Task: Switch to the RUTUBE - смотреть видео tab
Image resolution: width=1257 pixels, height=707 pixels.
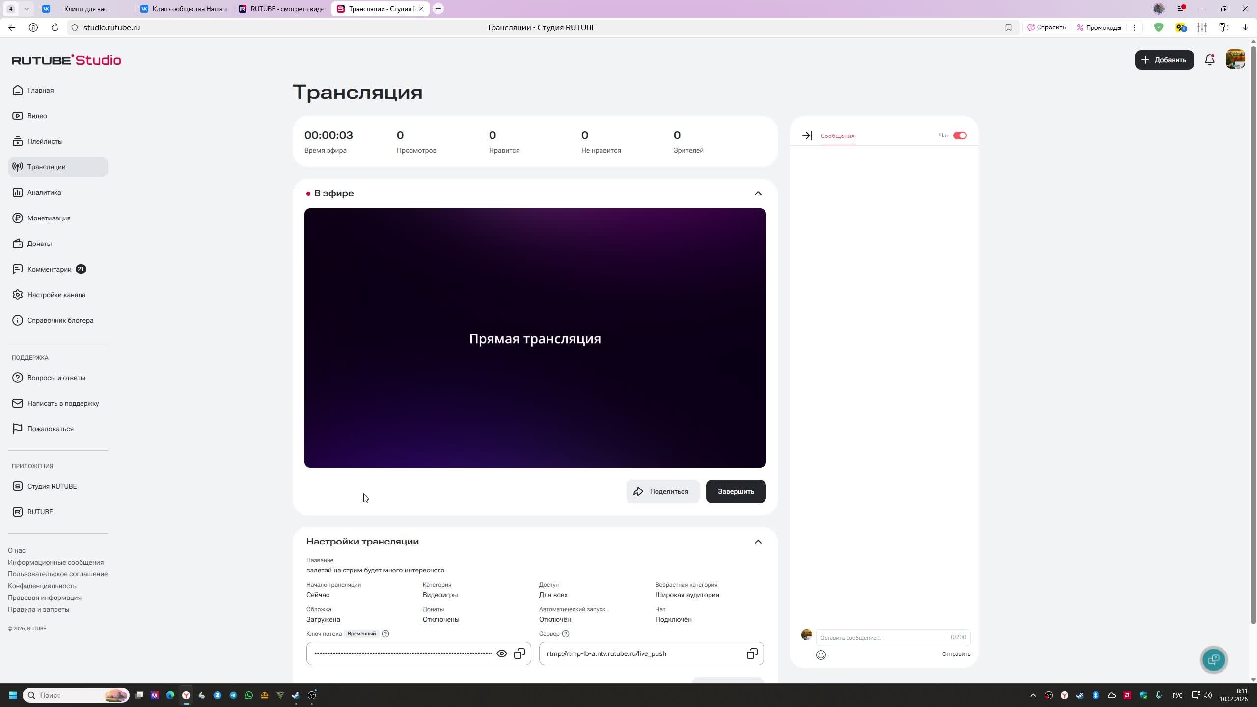Action: [x=280, y=8]
